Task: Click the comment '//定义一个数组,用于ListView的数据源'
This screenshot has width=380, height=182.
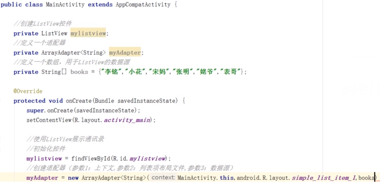Action: 71,62
